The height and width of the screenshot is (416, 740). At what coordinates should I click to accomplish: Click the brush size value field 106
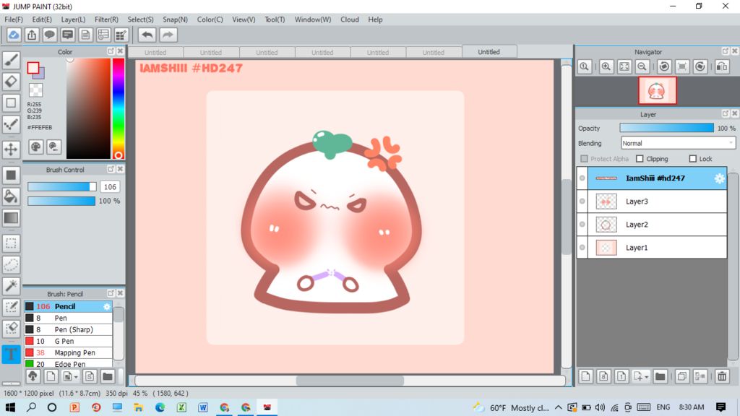click(110, 187)
